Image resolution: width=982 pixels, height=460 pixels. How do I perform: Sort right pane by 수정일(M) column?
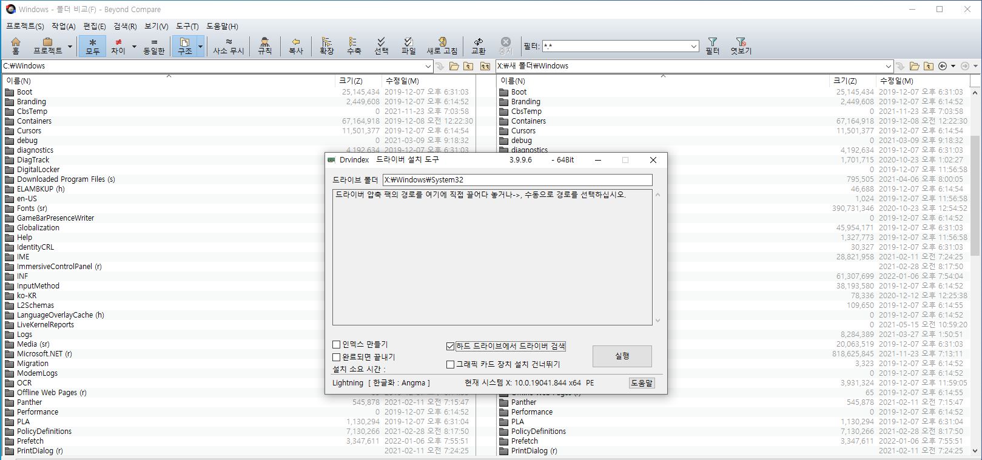pos(923,81)
